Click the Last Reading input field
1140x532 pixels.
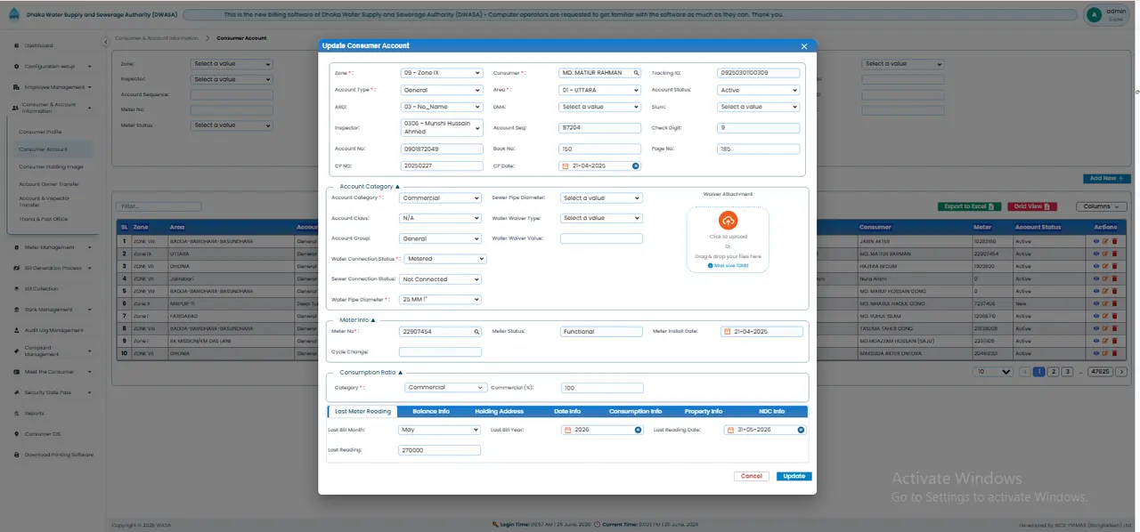440,450
